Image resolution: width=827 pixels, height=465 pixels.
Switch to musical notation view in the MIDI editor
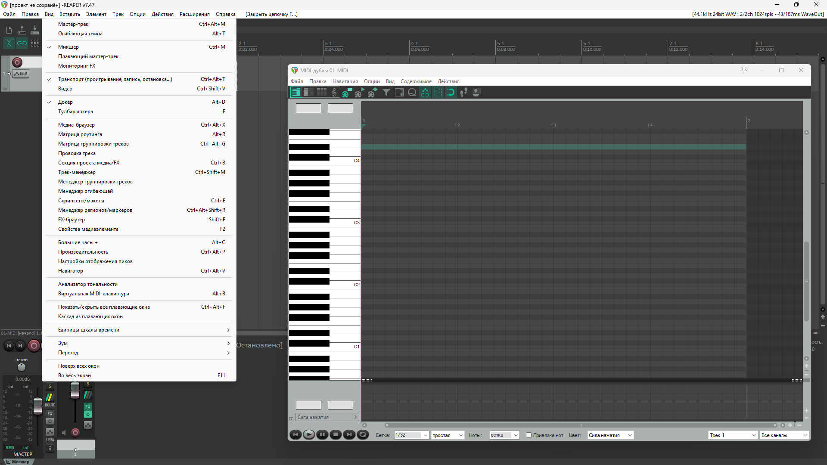tap(334, 92)
